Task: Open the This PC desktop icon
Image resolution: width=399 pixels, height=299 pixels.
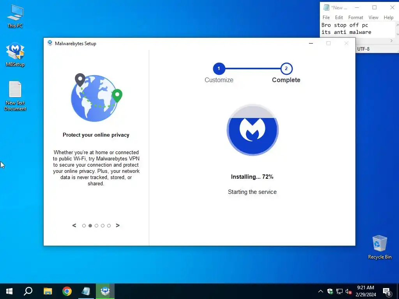Action: 15,16
